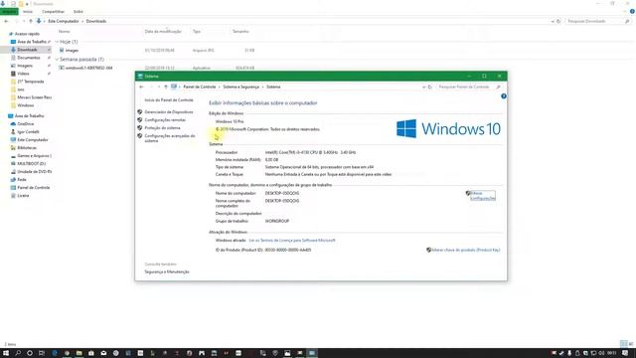
Task: Open Windows folder in navigation pane
Action: 26,105
